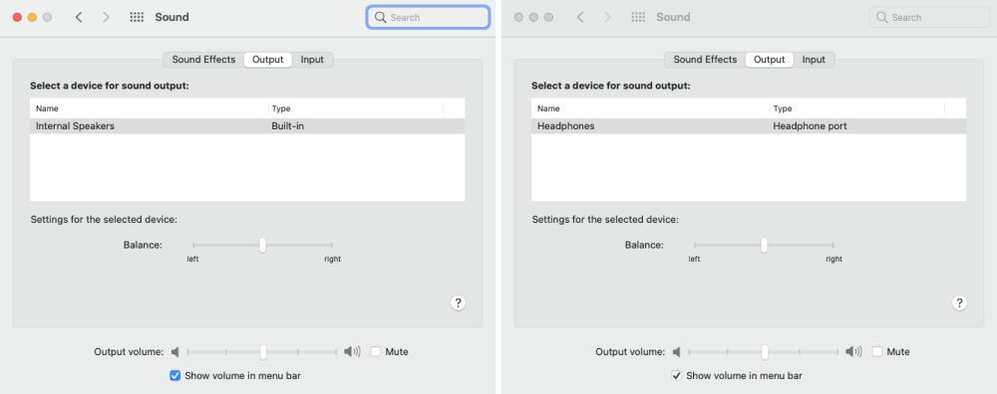Viewport: 997px width, 394px height.
Task: Uncheck Show volume in menu bar, left window
Action: [x=175, y=376]
